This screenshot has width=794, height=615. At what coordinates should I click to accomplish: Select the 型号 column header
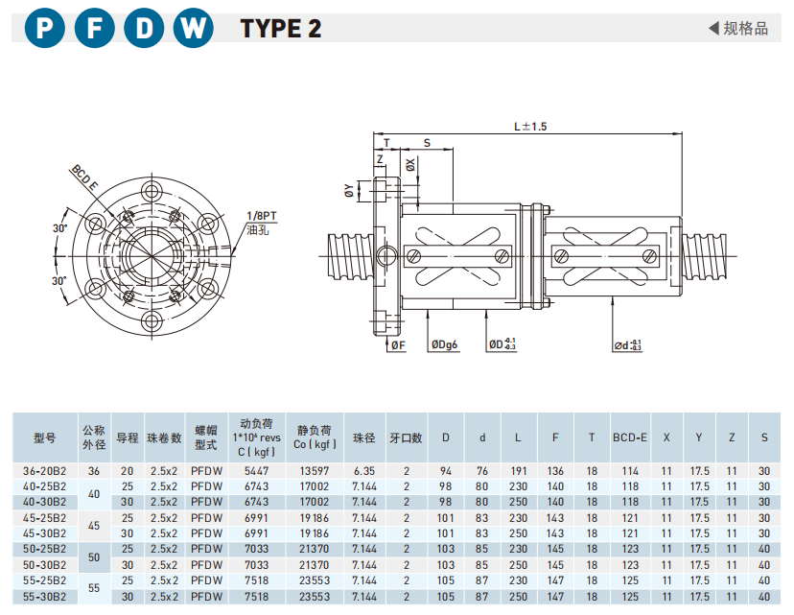pos(44,438)
